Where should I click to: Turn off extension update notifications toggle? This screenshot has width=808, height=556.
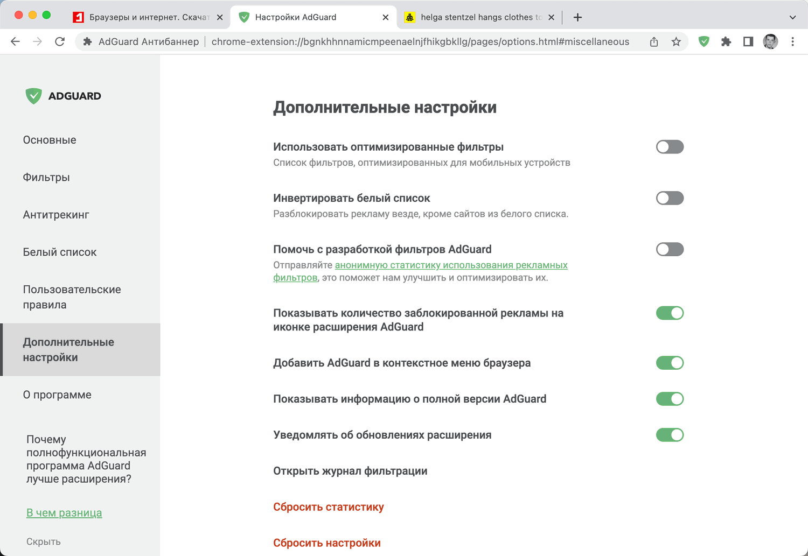[x=670, y=435]
